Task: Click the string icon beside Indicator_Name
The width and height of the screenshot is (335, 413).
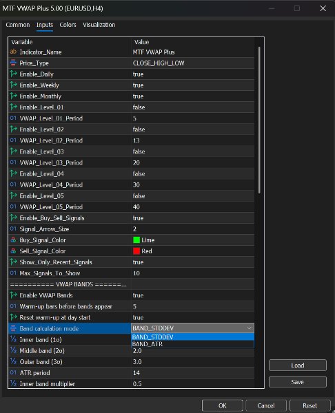Action: 13,52
